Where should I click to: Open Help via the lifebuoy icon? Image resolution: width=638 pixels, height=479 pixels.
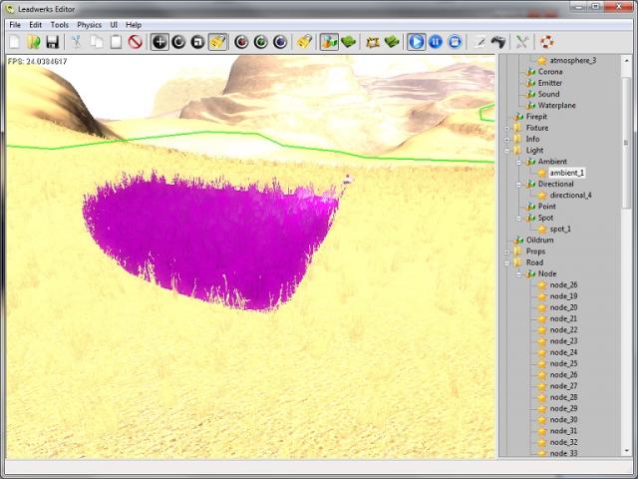546,42
